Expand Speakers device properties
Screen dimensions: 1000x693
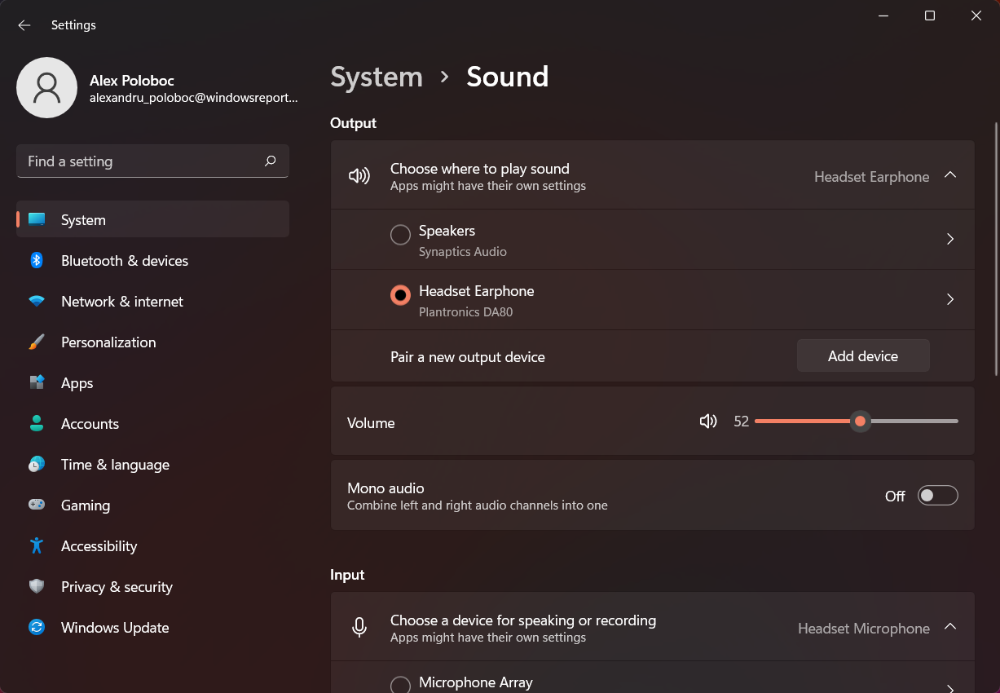pos(949,239)
